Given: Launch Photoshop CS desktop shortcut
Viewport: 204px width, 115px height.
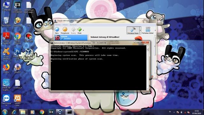Looking at the screenshot, I should pos(18,54).
